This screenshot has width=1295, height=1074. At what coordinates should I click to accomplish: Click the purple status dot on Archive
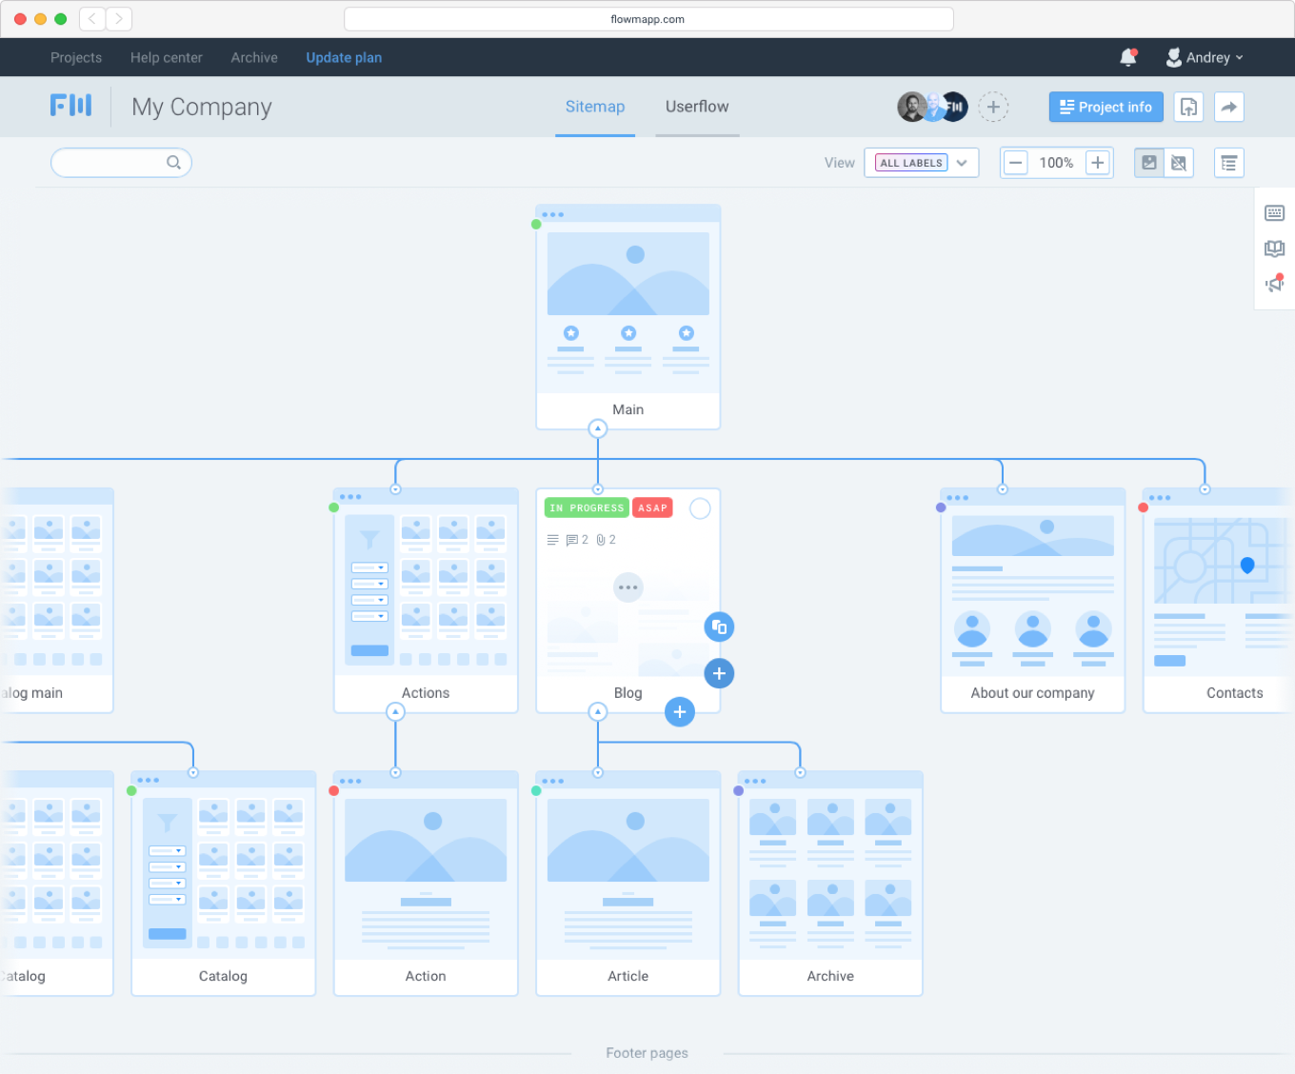tap(738, 790)
